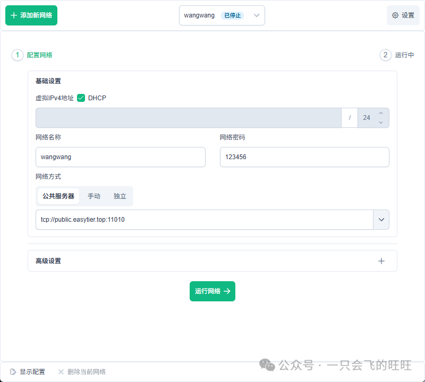Click the step 1 circle 配置网络
Image resolution: width=425 pixels, height=382 pixels.
18,55
